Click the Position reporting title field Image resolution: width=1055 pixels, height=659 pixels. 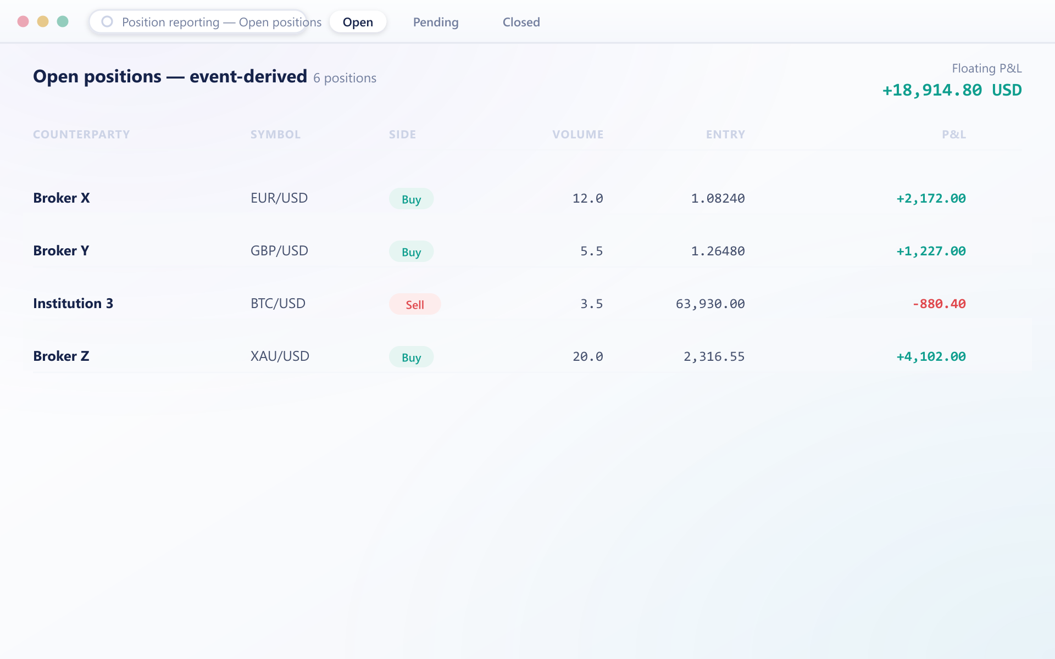[x=198, y=22]
